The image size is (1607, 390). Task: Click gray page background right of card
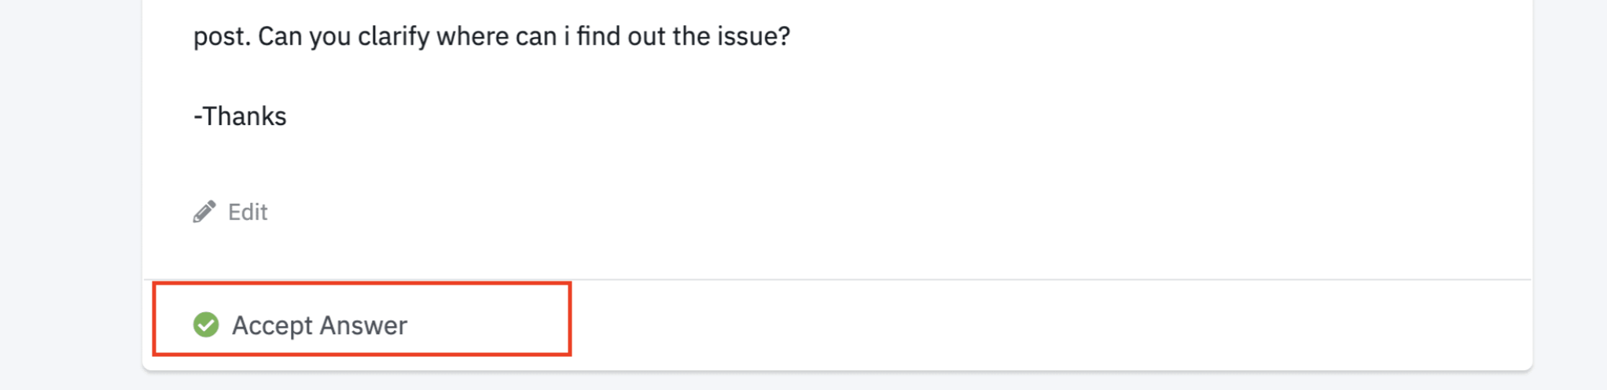(x=1569, y=197)
